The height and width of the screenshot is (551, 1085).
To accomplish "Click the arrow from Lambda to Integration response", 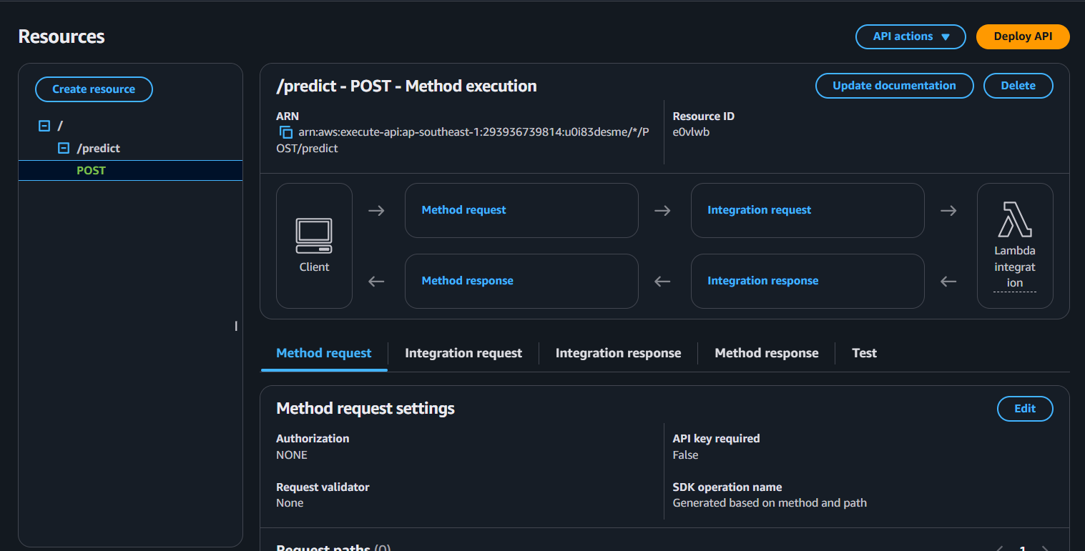I will (948, 282).
